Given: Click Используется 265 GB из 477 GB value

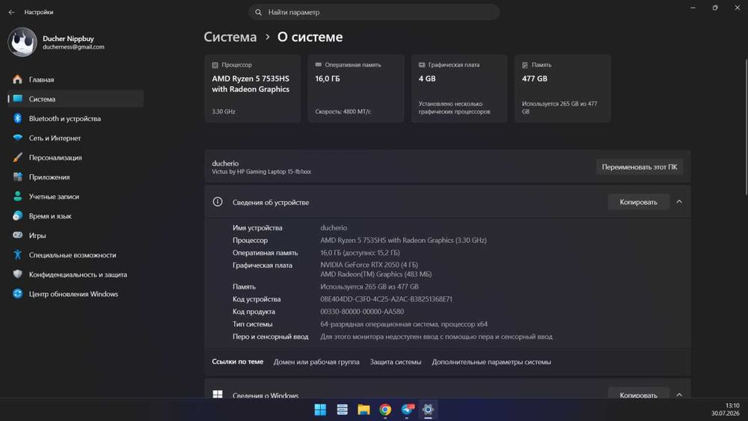Looking at the screenshot, I should tap(370, 286).
